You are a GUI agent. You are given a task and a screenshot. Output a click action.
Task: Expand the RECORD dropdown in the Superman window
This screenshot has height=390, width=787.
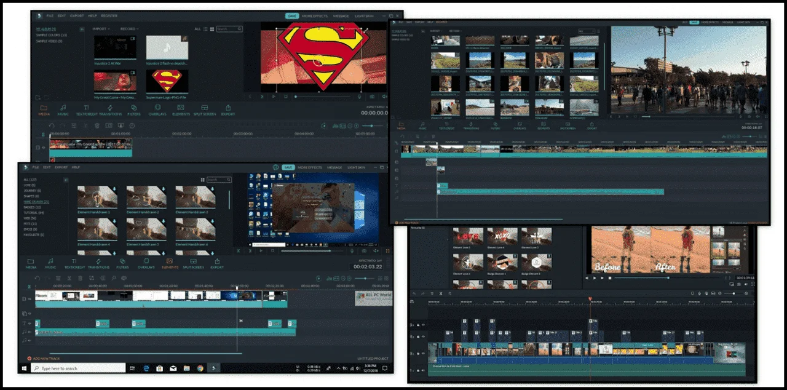click(129, 29)
